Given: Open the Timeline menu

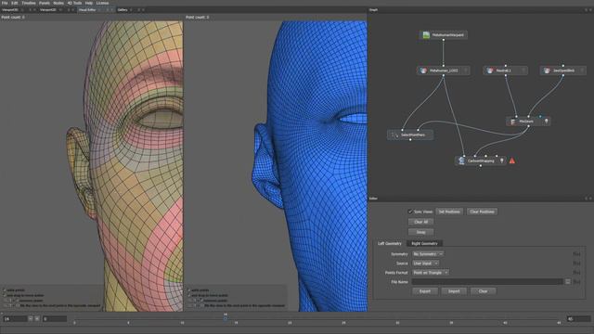Looking at the screenshot, I should 29,3.
